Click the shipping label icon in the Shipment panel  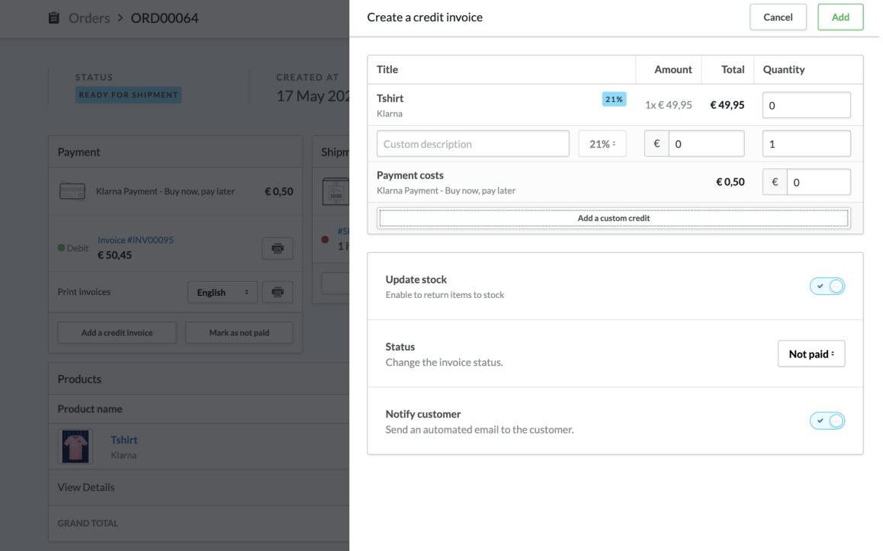point(336,192)
